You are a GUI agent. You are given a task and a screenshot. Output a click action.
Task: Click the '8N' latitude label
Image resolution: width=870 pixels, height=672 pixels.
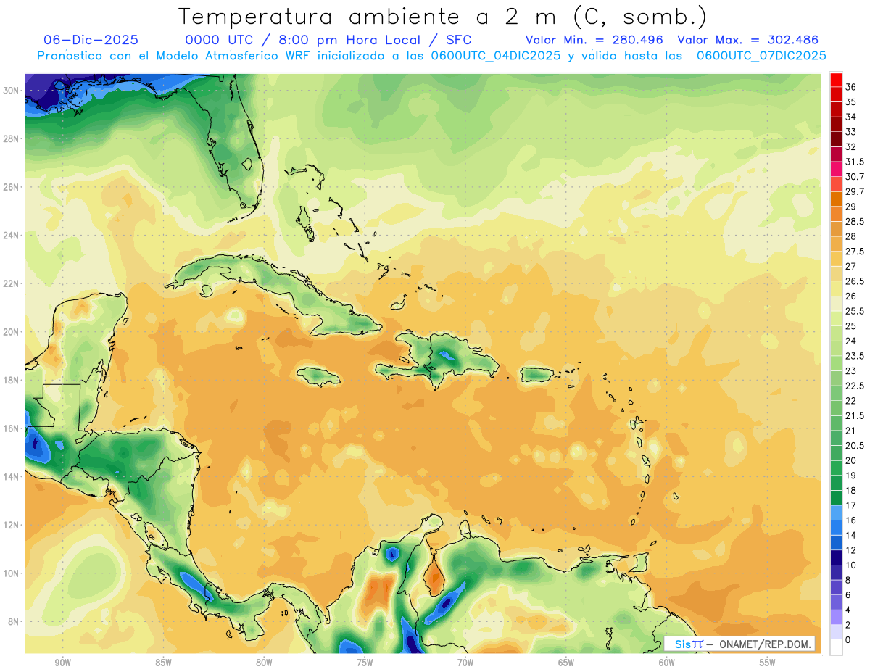point(14,621)
